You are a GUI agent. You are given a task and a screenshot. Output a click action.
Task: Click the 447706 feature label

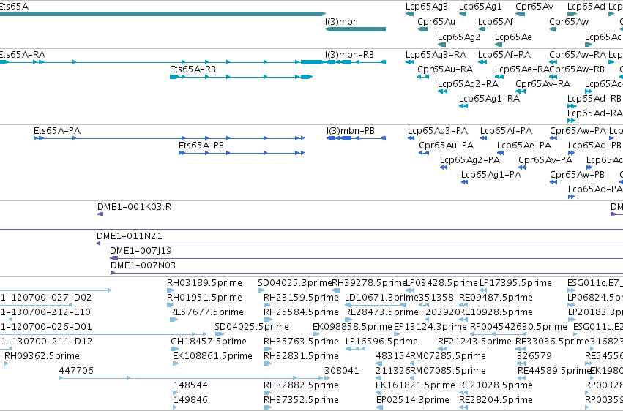coord(76,371)
